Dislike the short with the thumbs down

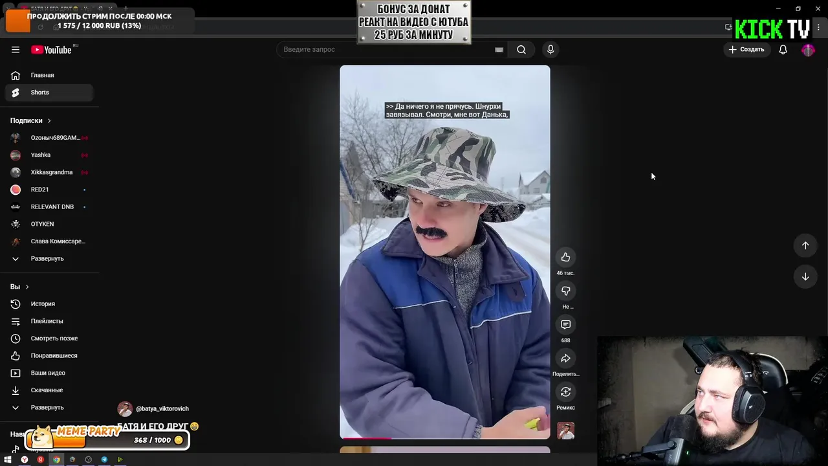click(565, 291)
